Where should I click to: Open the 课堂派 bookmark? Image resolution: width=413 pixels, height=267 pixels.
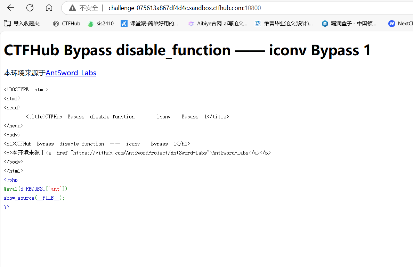pyautogui.click(x=149, y=24)
